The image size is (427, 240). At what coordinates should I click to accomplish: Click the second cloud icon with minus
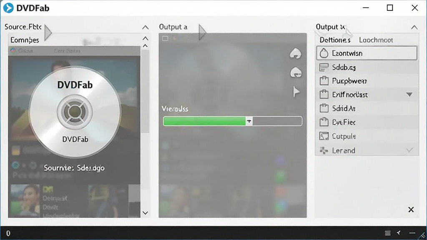coord(296,72)
